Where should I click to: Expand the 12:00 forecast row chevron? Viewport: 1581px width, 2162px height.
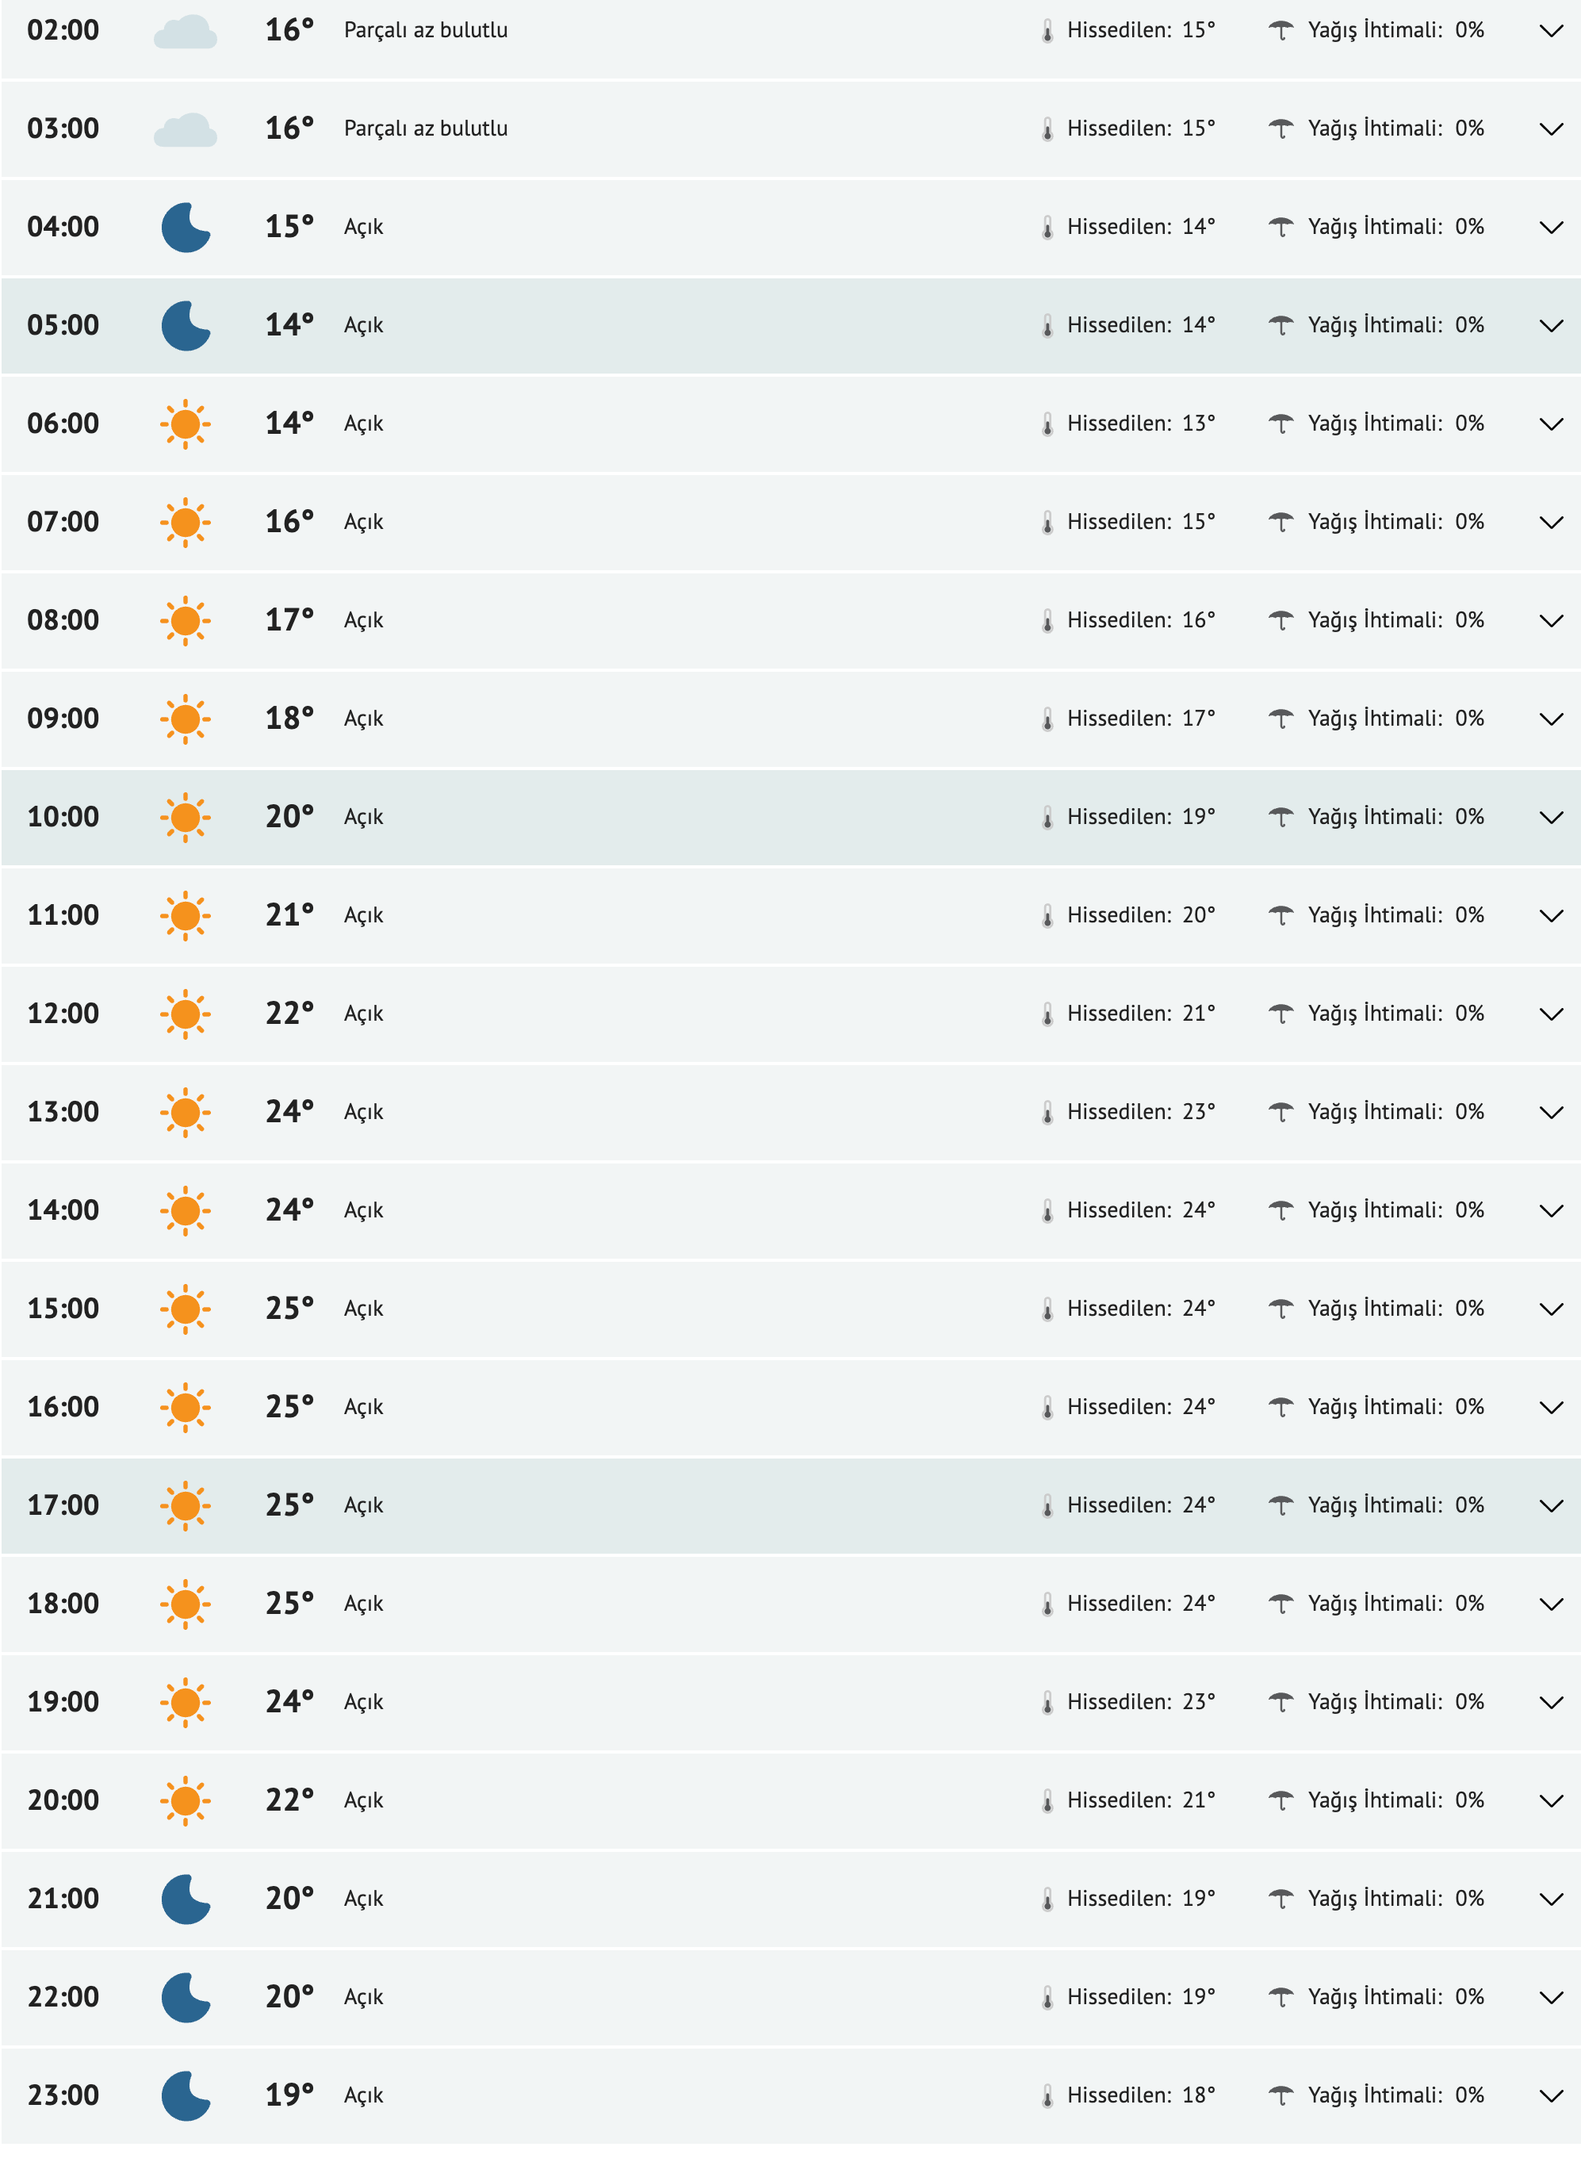pyautogui.click(x=1550, y=1014)
